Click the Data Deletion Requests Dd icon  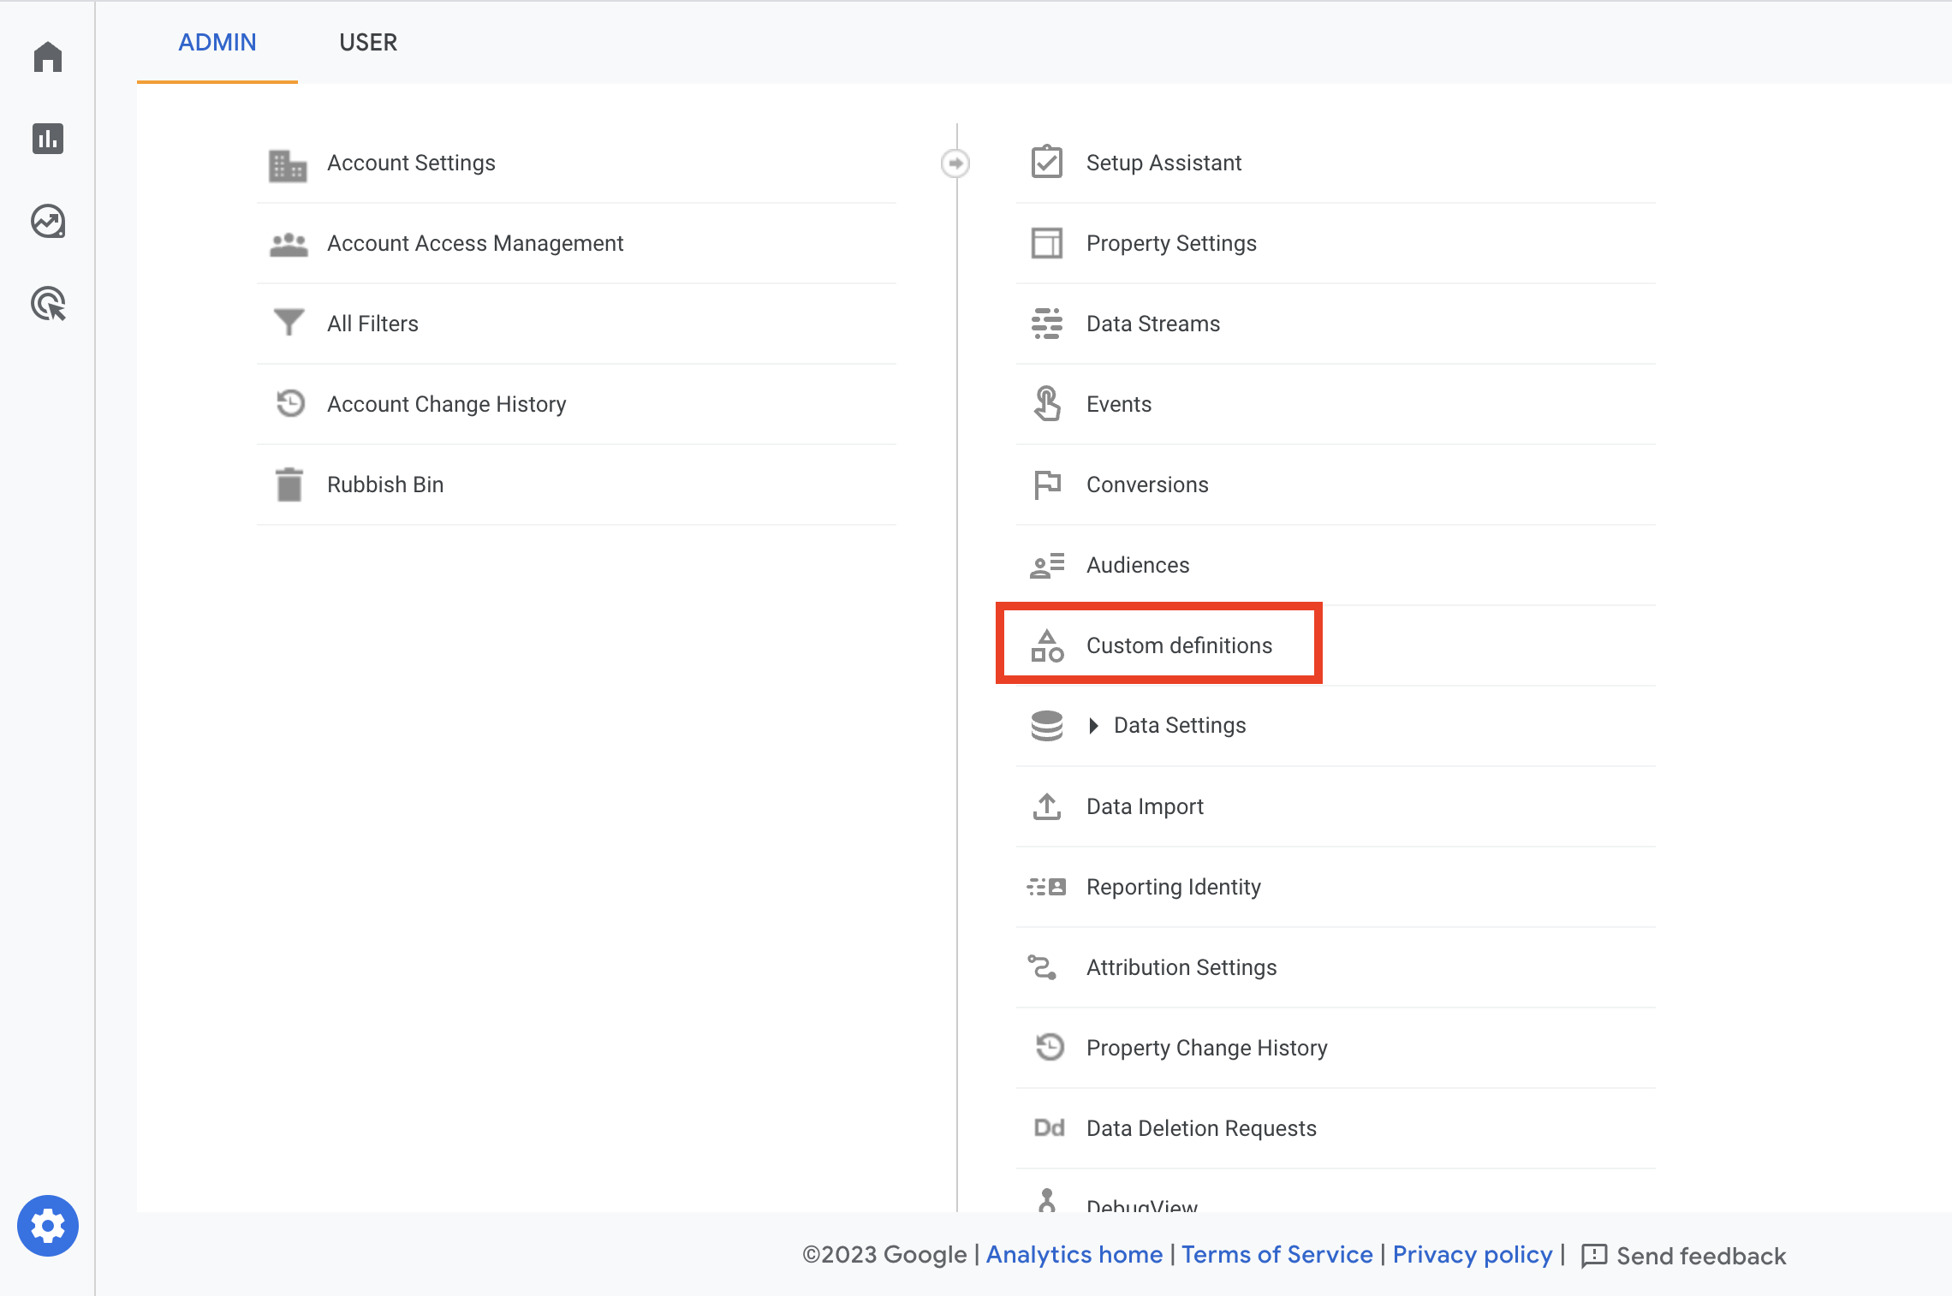pyautogui.click(x=1049, y=1127)
